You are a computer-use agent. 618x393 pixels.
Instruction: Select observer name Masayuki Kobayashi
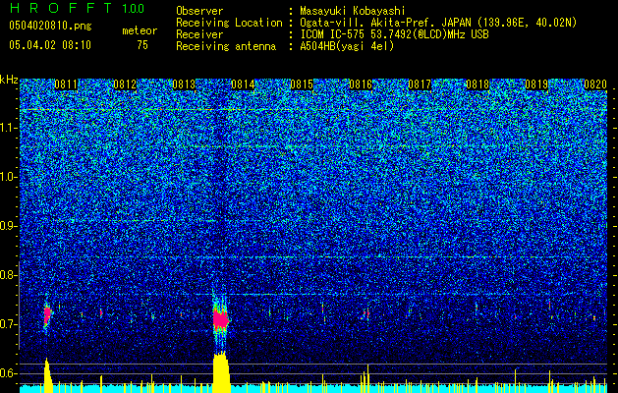[x=353, y=11]
